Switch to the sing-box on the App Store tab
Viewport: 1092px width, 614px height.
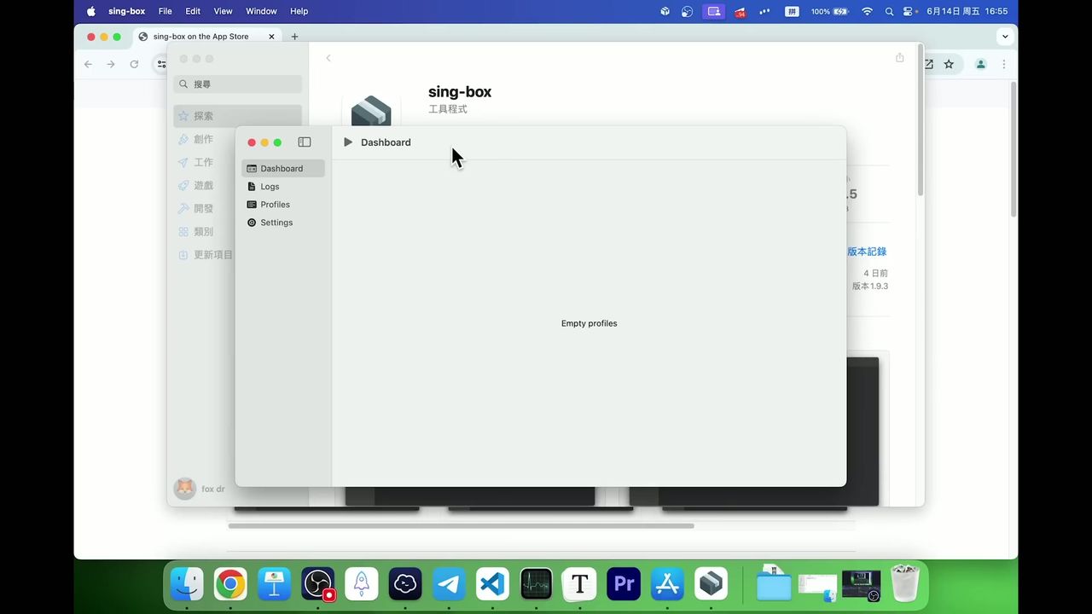point(200,36)
